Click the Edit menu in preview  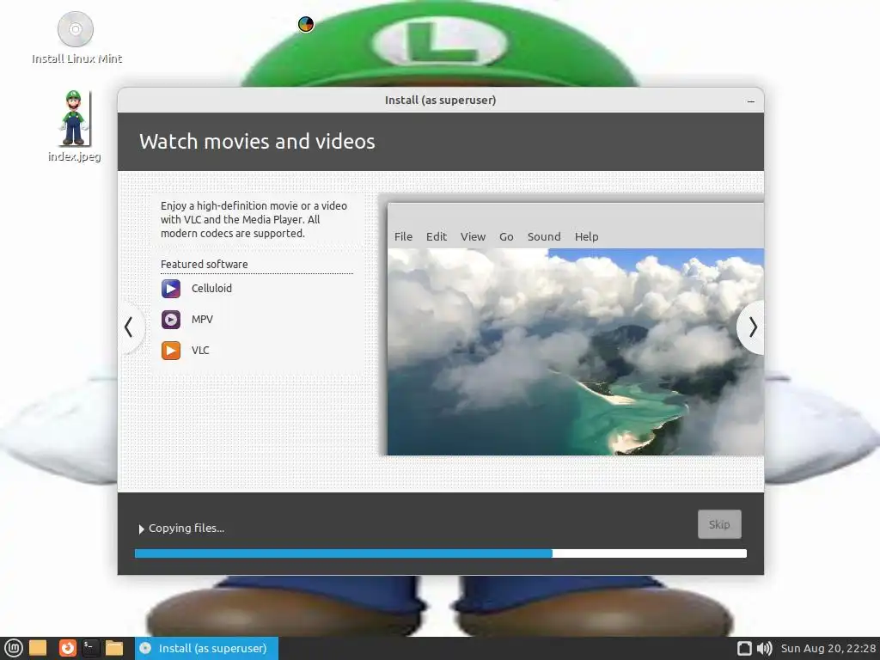[x=436, y=237]
